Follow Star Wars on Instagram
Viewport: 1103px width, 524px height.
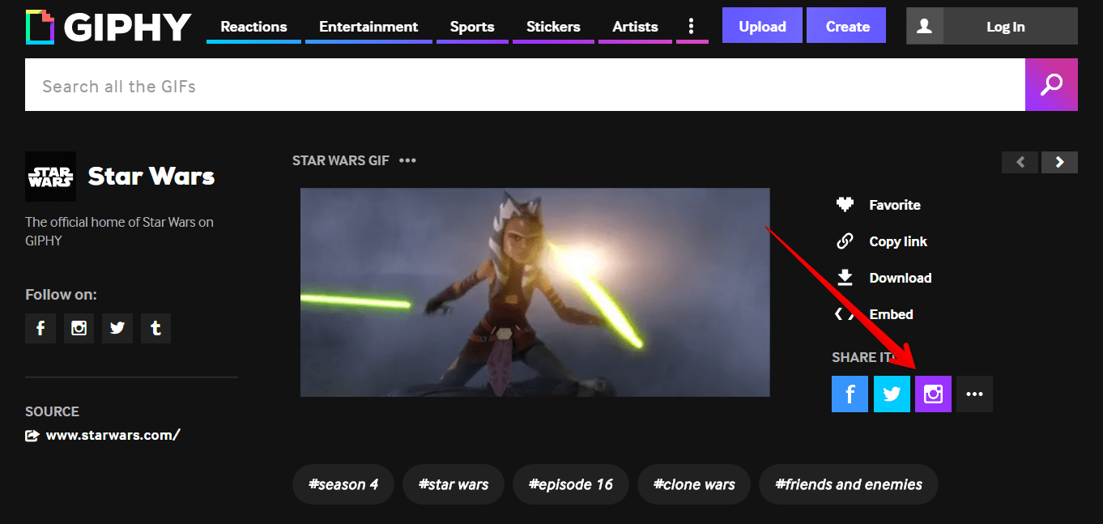click(x=79, y=328)
